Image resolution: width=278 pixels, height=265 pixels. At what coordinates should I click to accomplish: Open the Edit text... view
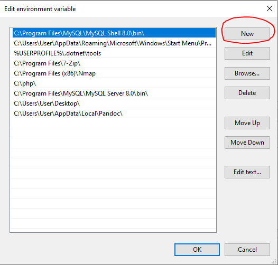point(247,172)
